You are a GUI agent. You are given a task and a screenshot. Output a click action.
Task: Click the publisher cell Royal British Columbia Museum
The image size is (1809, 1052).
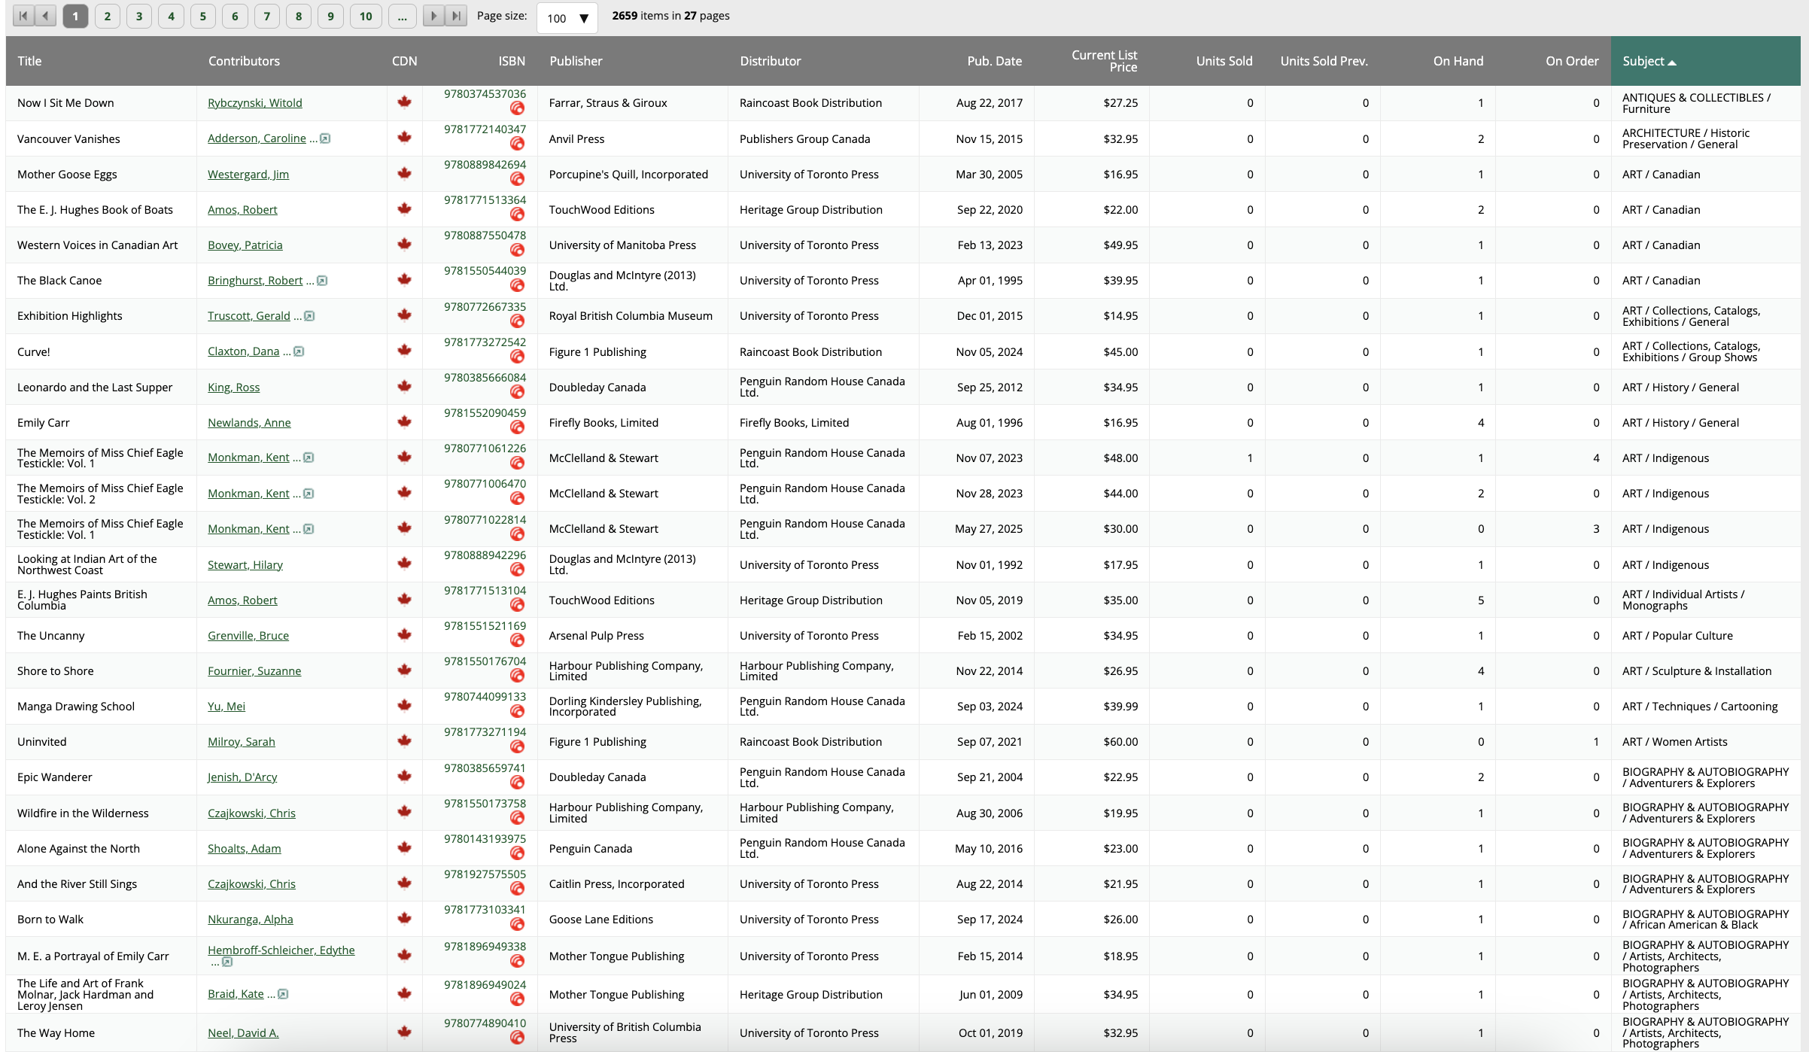(x=631, y=316)
